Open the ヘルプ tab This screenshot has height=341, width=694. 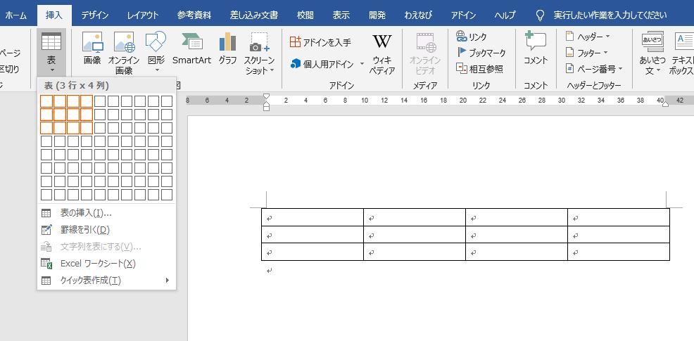pyautogui.click(x=505, y=15)
